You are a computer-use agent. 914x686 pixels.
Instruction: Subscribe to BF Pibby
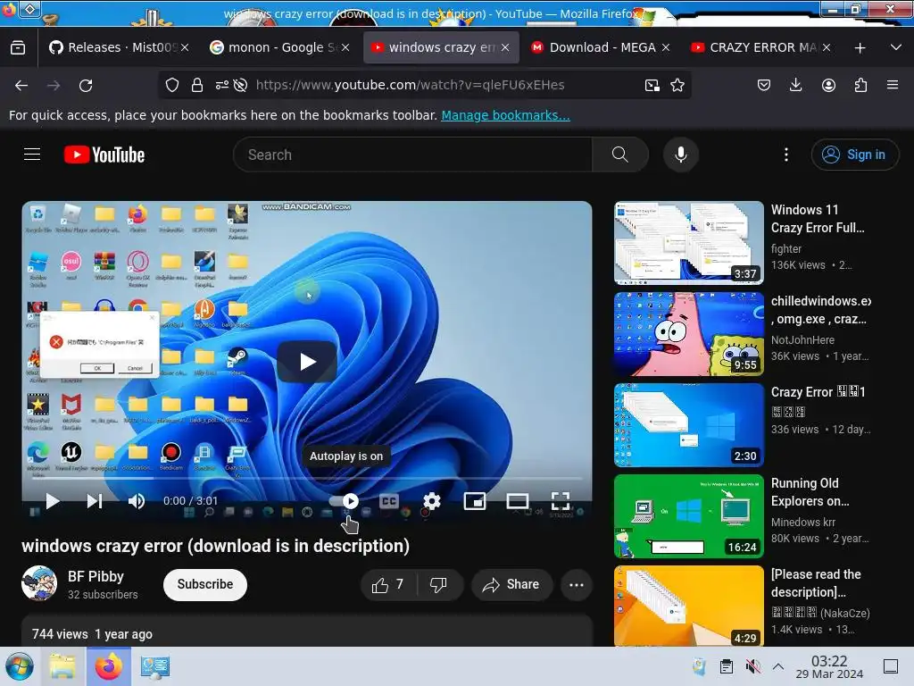pos(205,584)
